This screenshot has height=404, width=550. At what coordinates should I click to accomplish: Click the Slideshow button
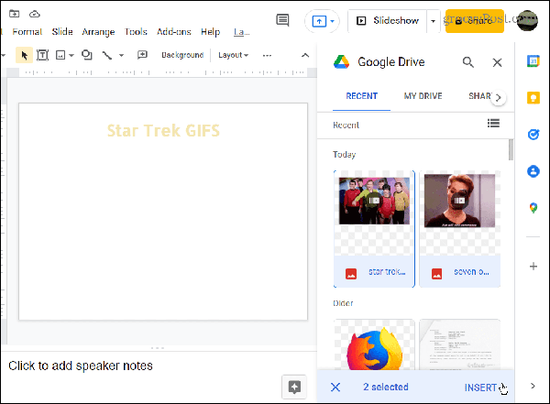click(388, 21)
